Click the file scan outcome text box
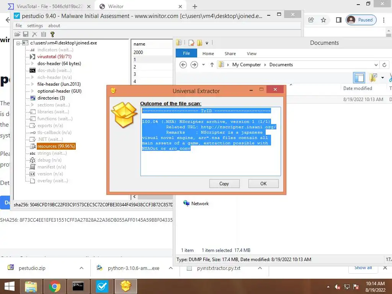This screenshot has height=294, width=392. pos(211,142)
